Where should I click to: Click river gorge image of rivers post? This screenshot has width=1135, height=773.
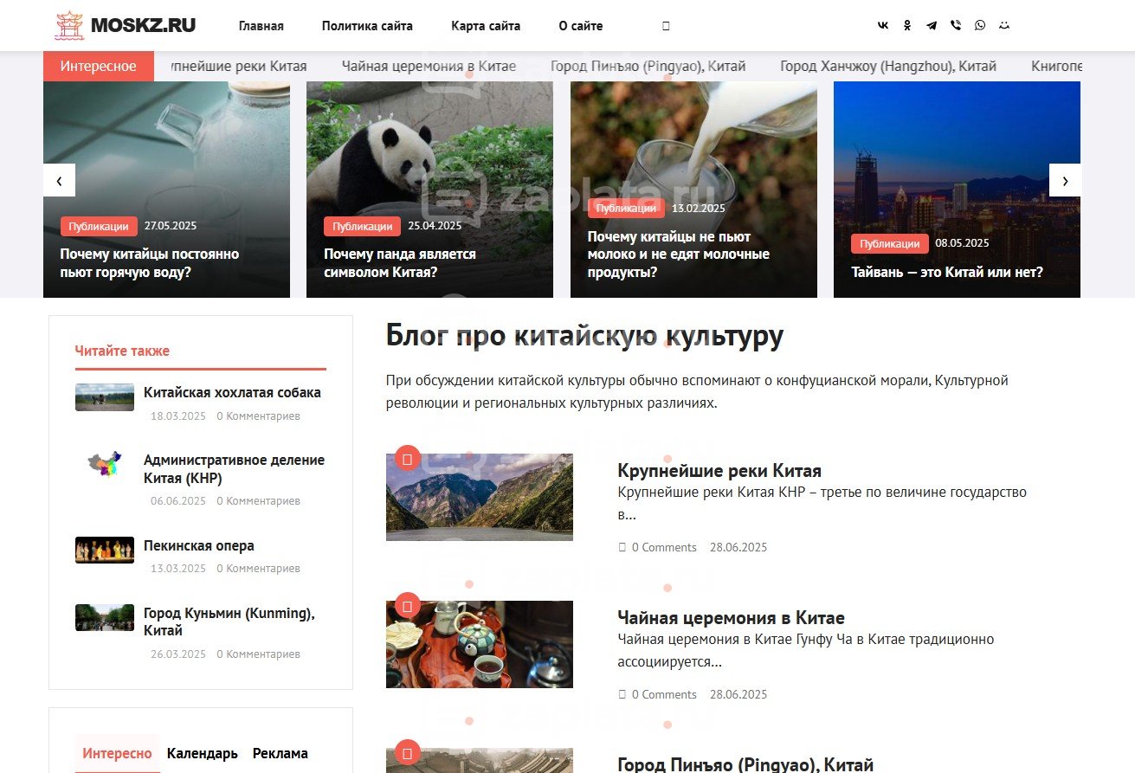[x=480, y=497]
